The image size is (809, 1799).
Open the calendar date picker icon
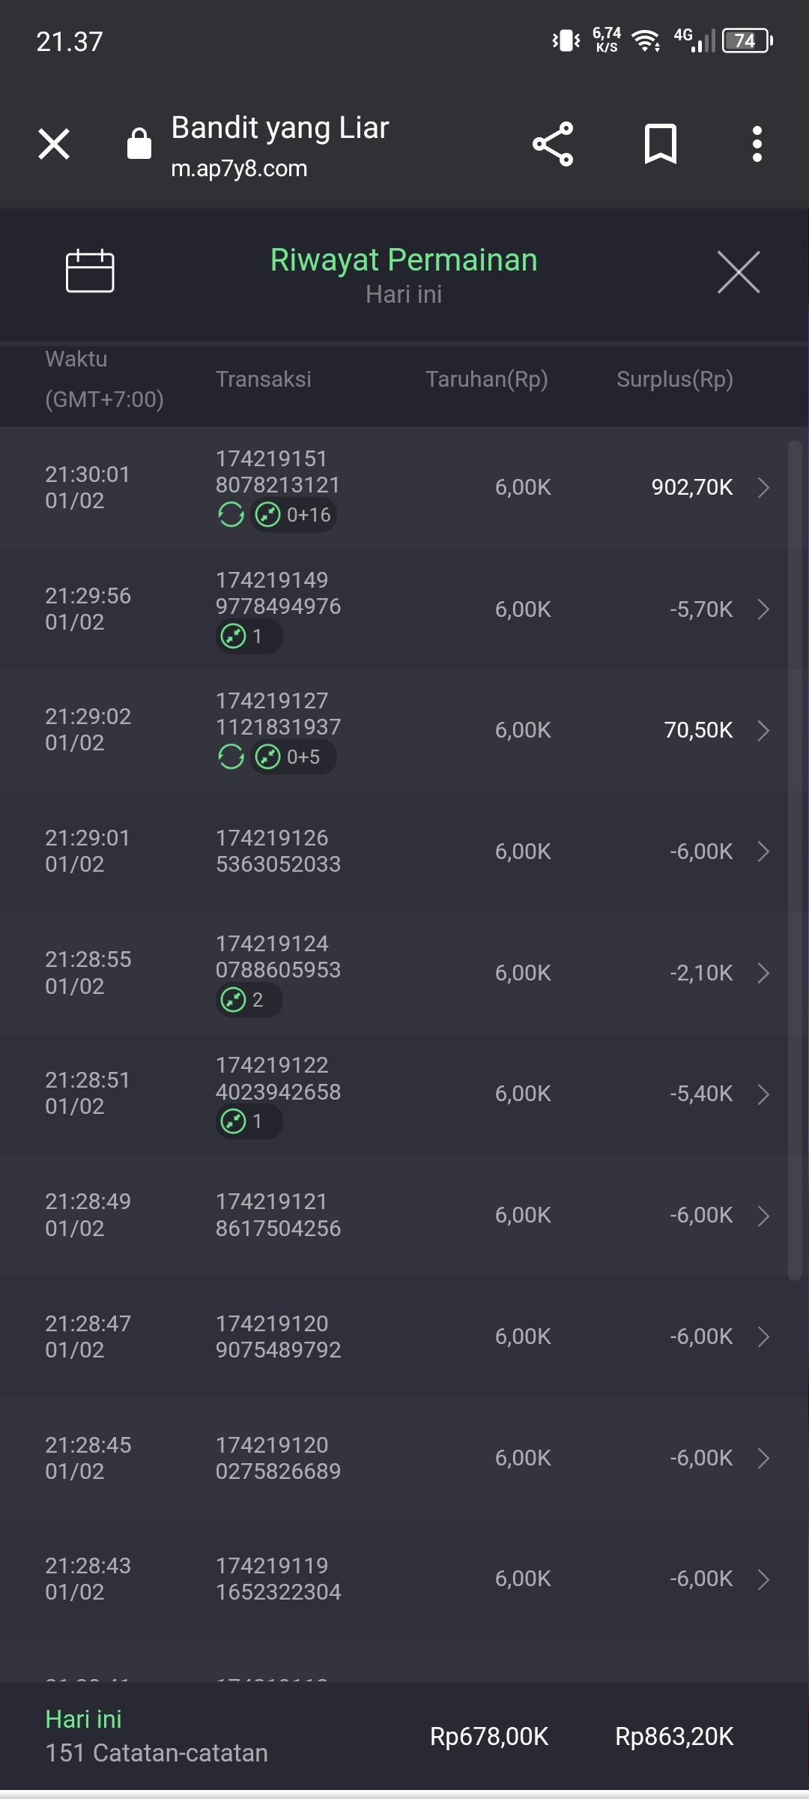coord(90,271)
